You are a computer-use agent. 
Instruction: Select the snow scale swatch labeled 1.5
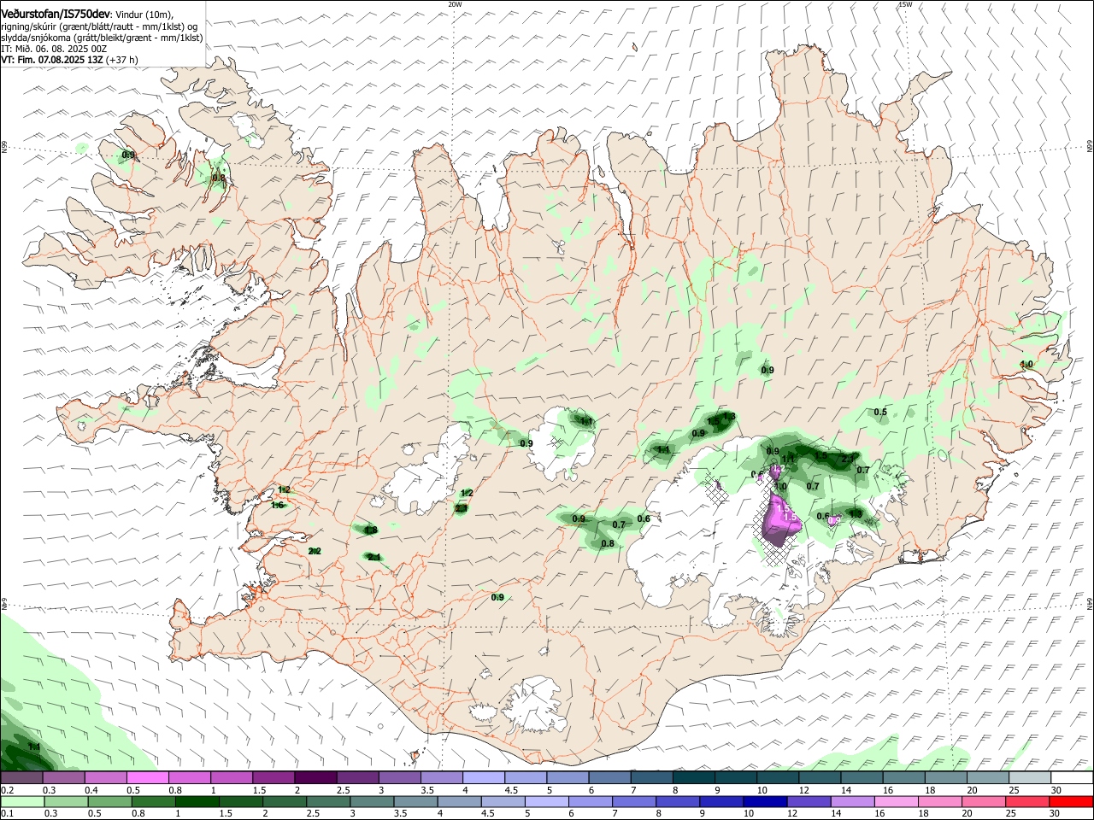(273, 778)
